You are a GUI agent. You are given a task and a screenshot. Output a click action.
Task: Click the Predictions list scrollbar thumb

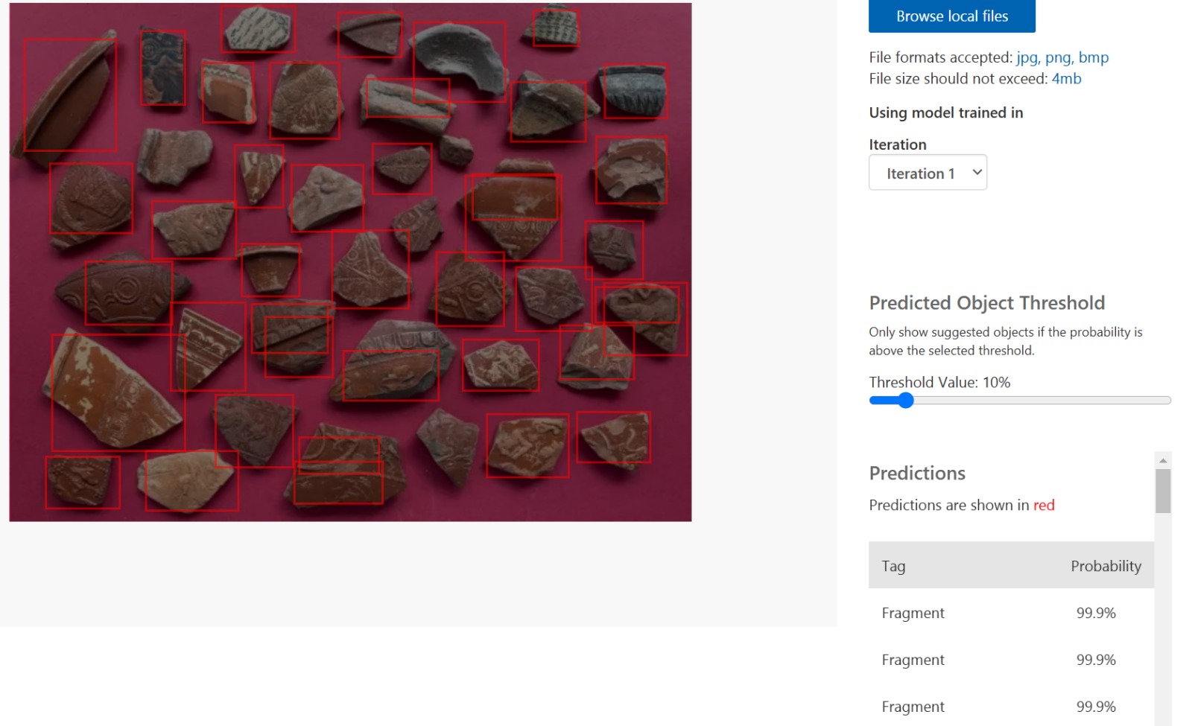(1162, 491)
